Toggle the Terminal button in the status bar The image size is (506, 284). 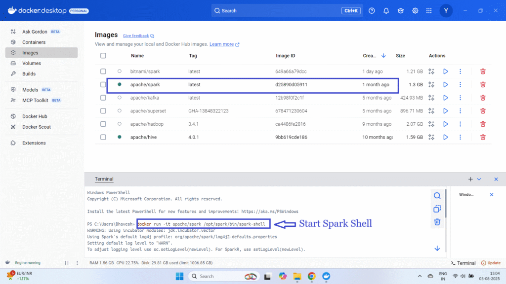(x=463, y=263)
